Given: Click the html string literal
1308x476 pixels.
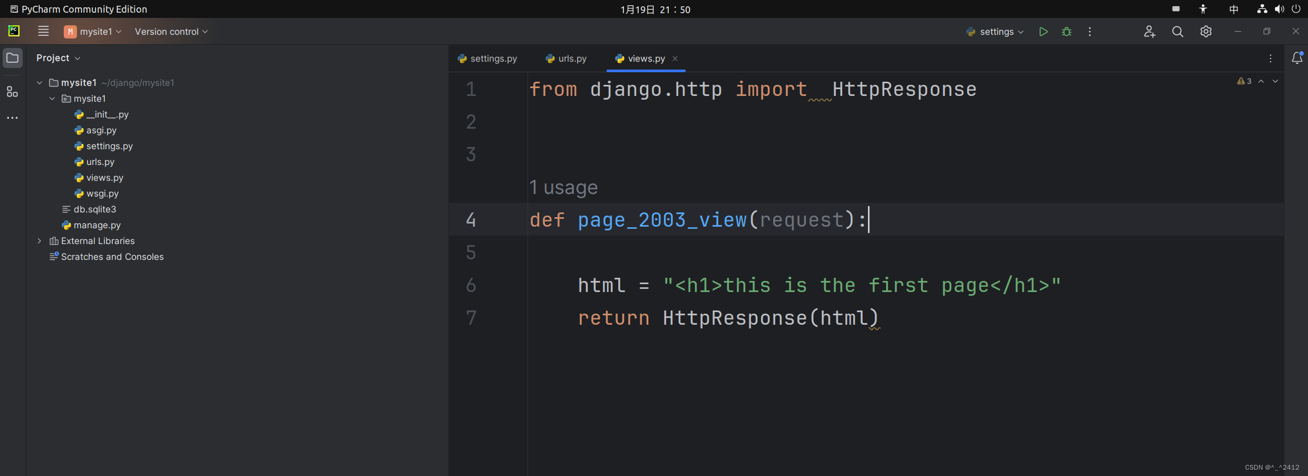Looking at the screenshot, I should (x=862, y=285).
